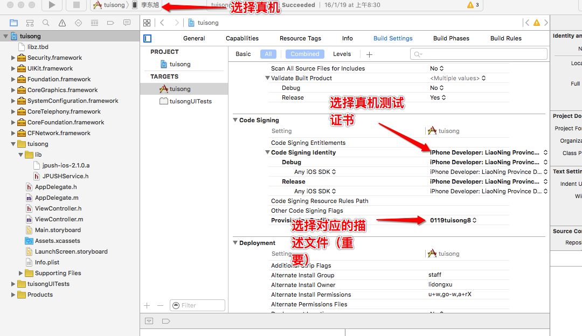The width and height of the screenshot is (582, 336).
Task: Open the Build Rules tab
Action: 505,38
